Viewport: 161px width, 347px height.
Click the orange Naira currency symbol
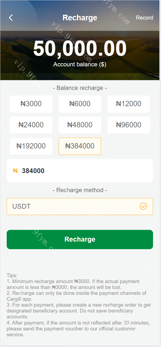[x=15, y=171]
